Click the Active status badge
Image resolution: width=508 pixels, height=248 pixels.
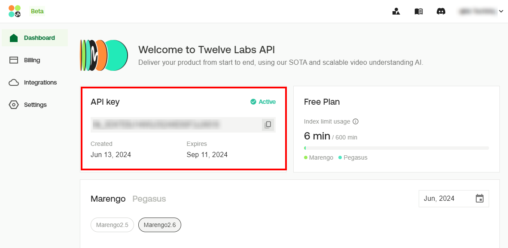click(263, 102)
